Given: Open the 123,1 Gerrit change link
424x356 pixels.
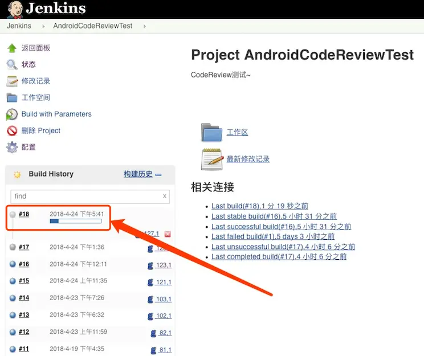Looking at the screenshot, I should (x=164, y=265).
